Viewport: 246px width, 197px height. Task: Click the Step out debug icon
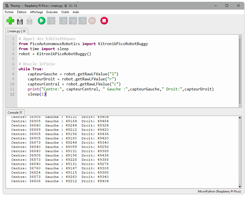click(82, 21)
